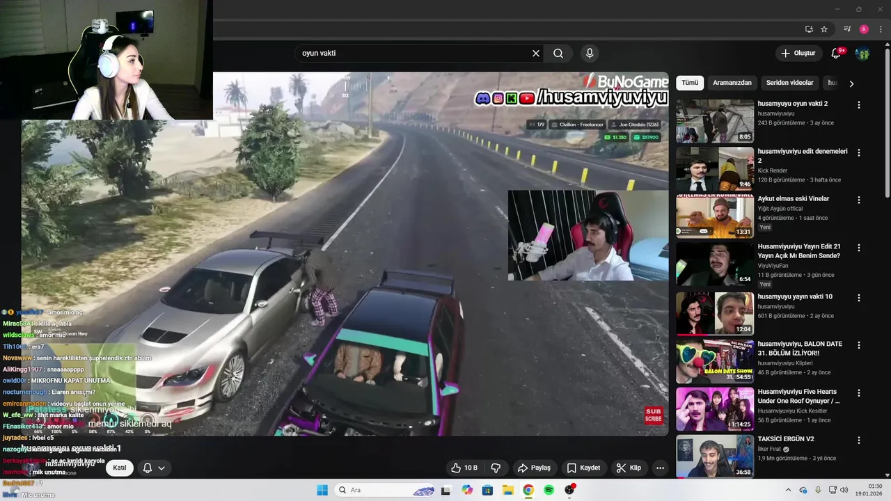
Task: Bookmark this page with the star icon
Action: 824,29
